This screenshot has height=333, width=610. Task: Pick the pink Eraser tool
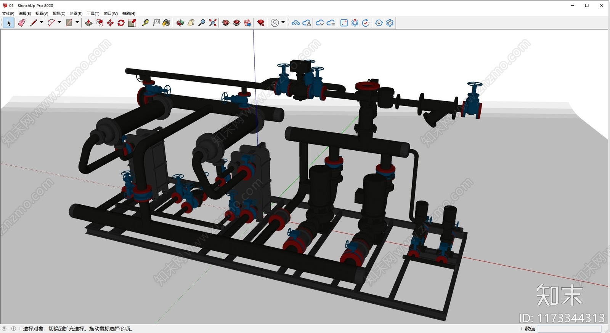coord(22,23)
